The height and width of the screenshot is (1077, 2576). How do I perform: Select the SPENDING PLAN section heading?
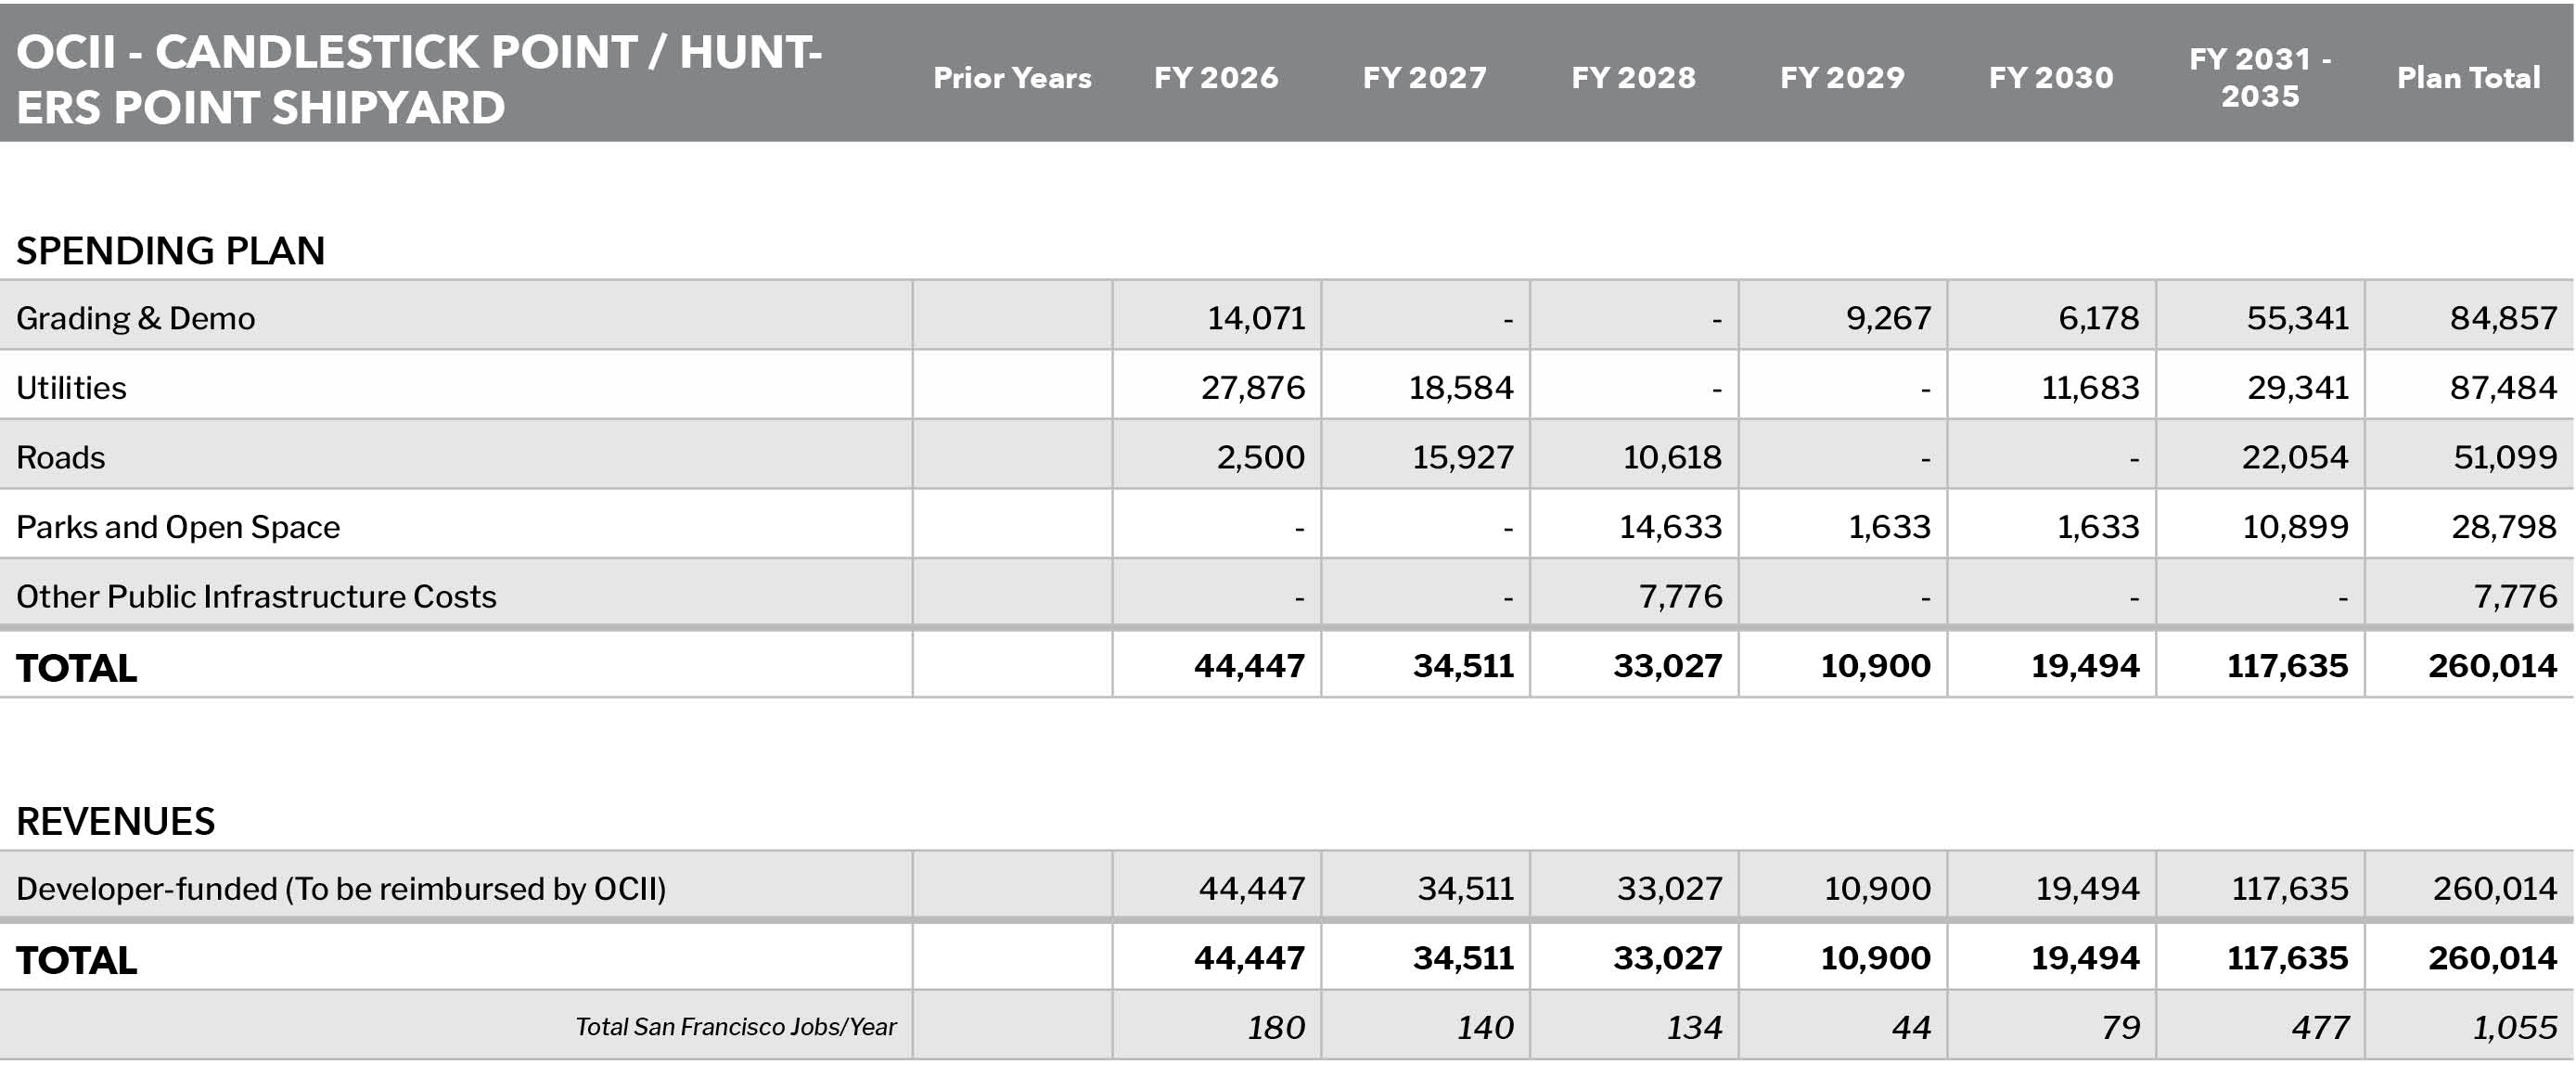click(170, 250)
